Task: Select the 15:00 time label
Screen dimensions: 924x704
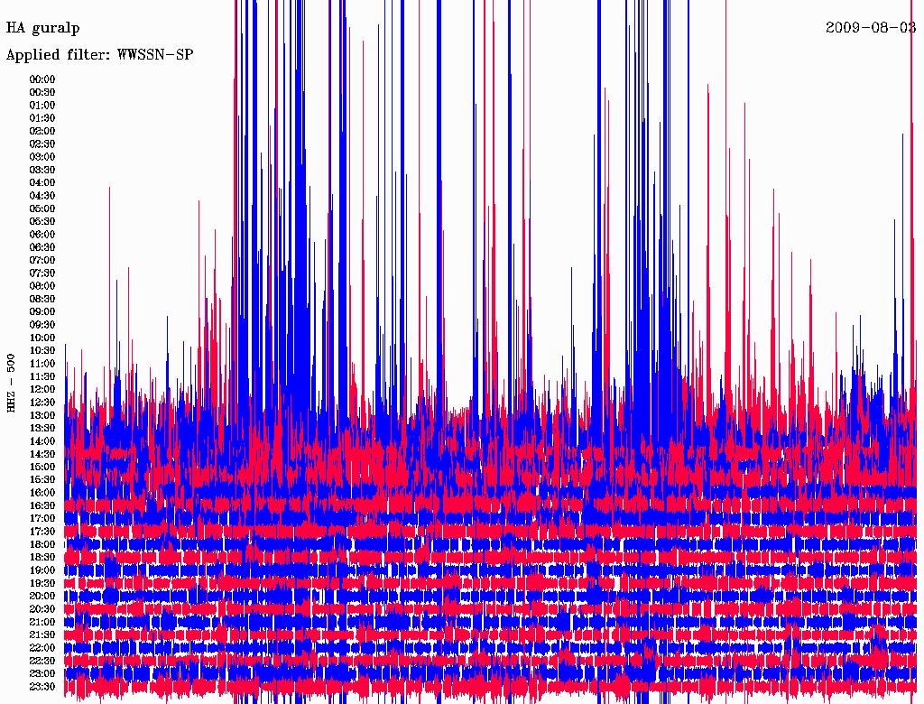Action: pyautogui.click(x=42, y=467)
